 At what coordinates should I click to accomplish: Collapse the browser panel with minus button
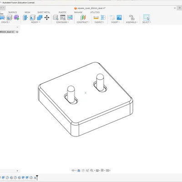pyautogui.click(x=17, y=27)
